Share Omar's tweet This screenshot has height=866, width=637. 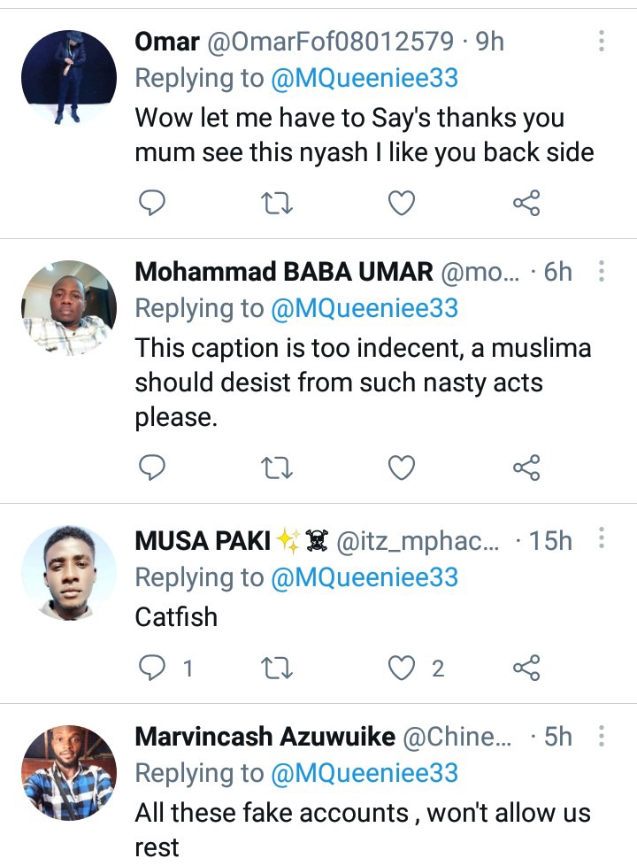pyautogui.click(x=526, y=203)
